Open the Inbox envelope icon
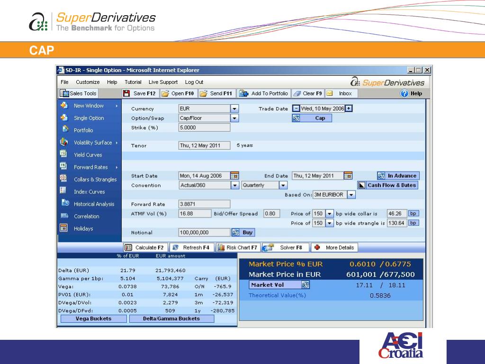The height and width of the screenshot is (364, 485). (330, 93)
